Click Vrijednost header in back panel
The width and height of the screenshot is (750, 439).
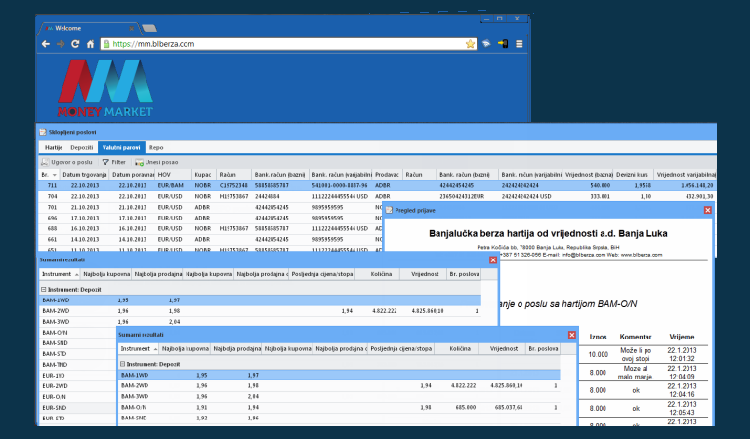425,274
